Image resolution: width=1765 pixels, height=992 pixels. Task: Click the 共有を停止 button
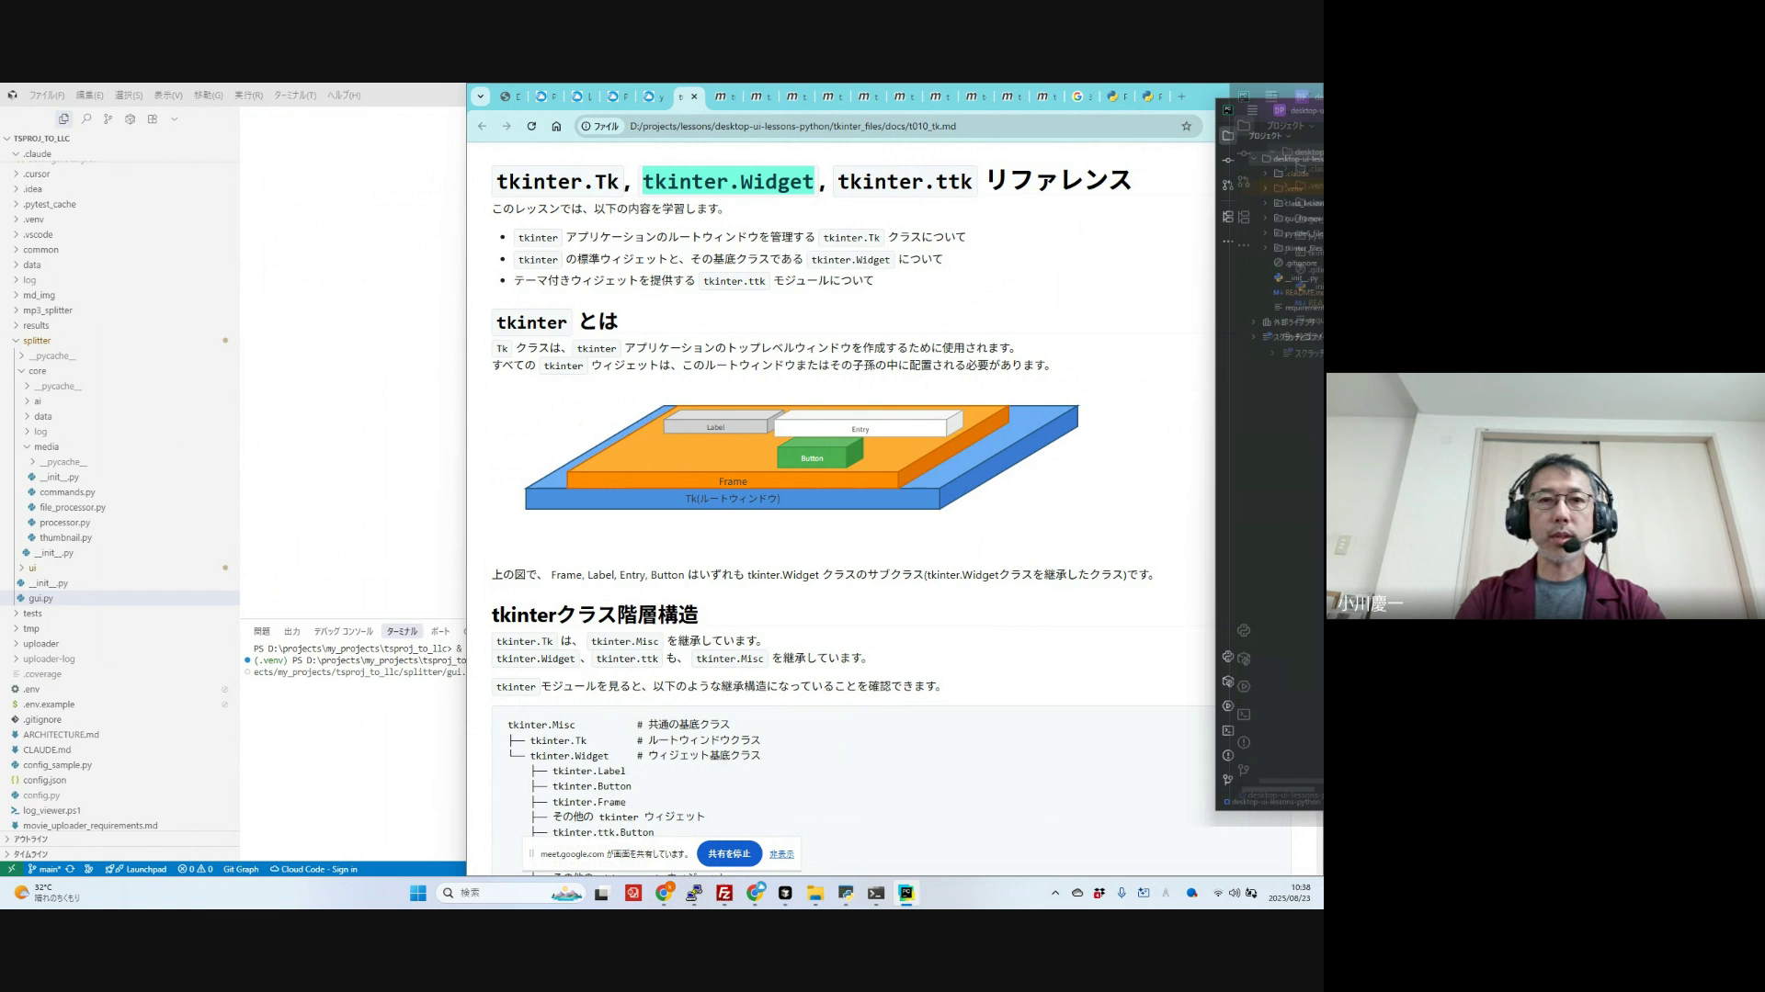729,853
